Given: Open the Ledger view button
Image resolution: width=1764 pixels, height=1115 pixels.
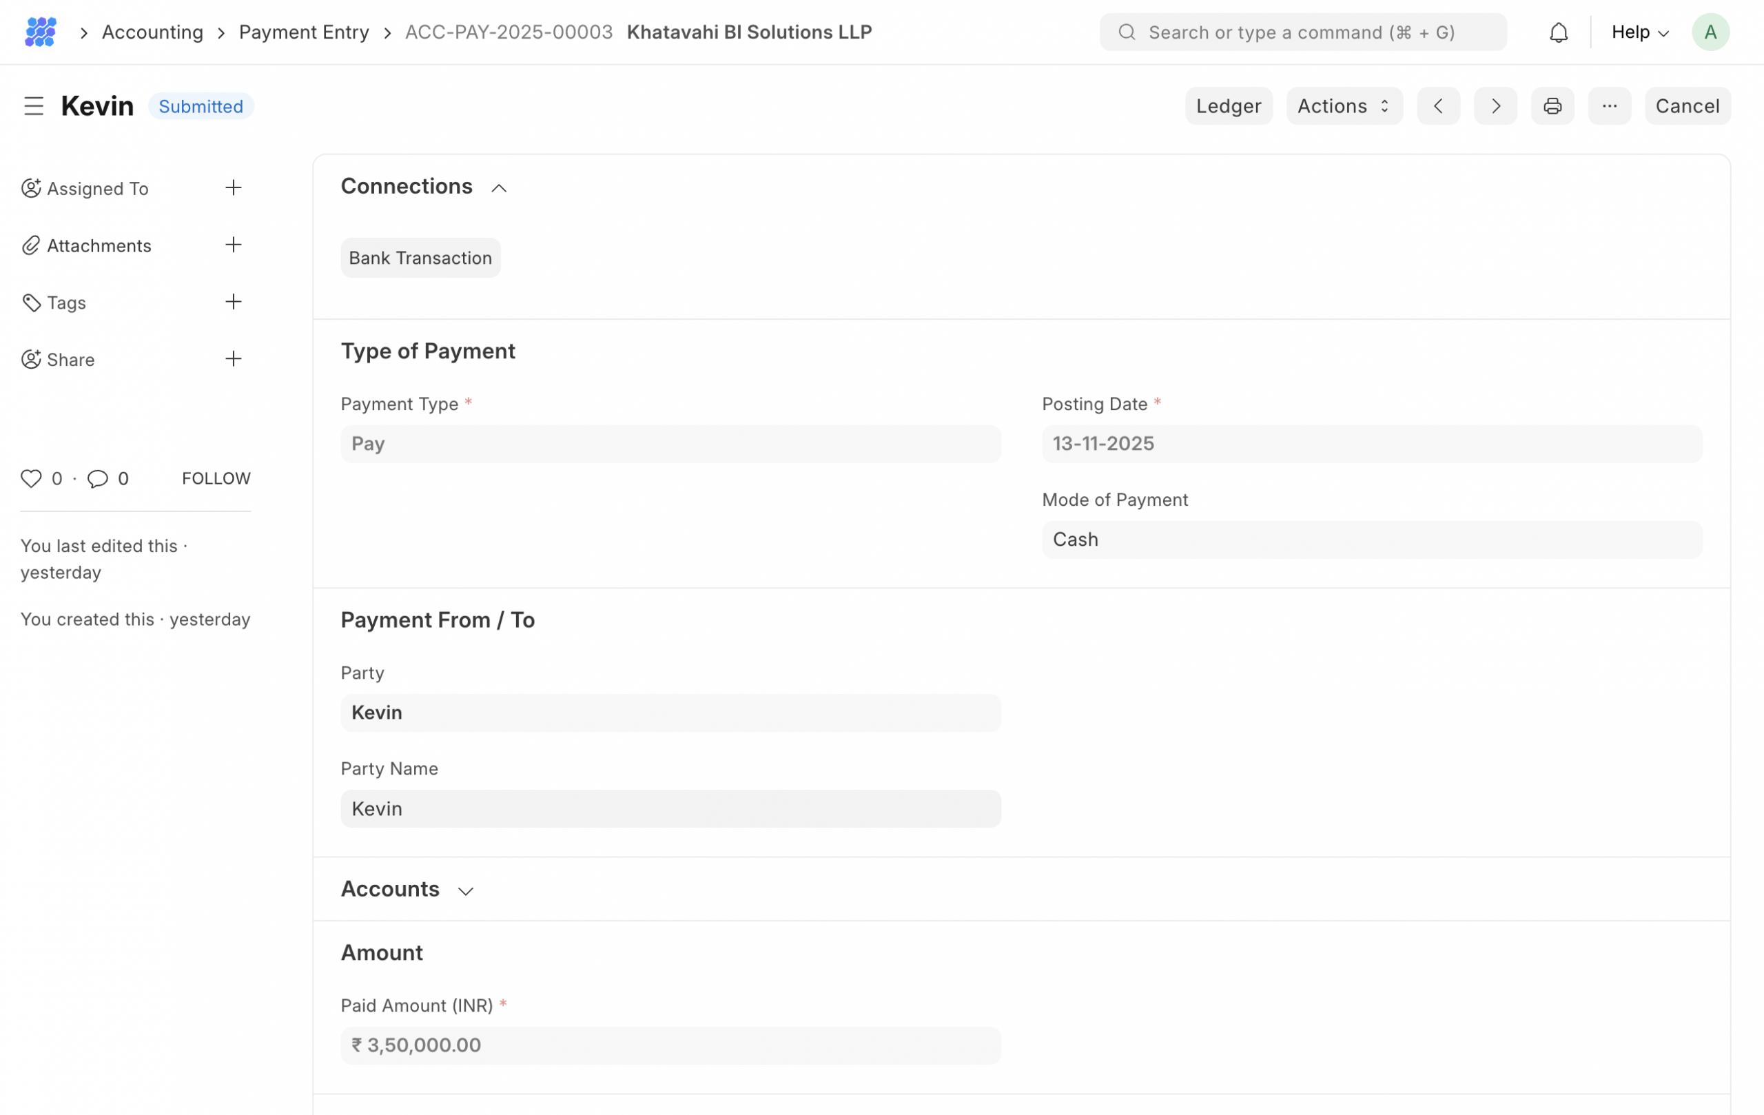Looking at the screenshot, I should tap(1228, 106).
